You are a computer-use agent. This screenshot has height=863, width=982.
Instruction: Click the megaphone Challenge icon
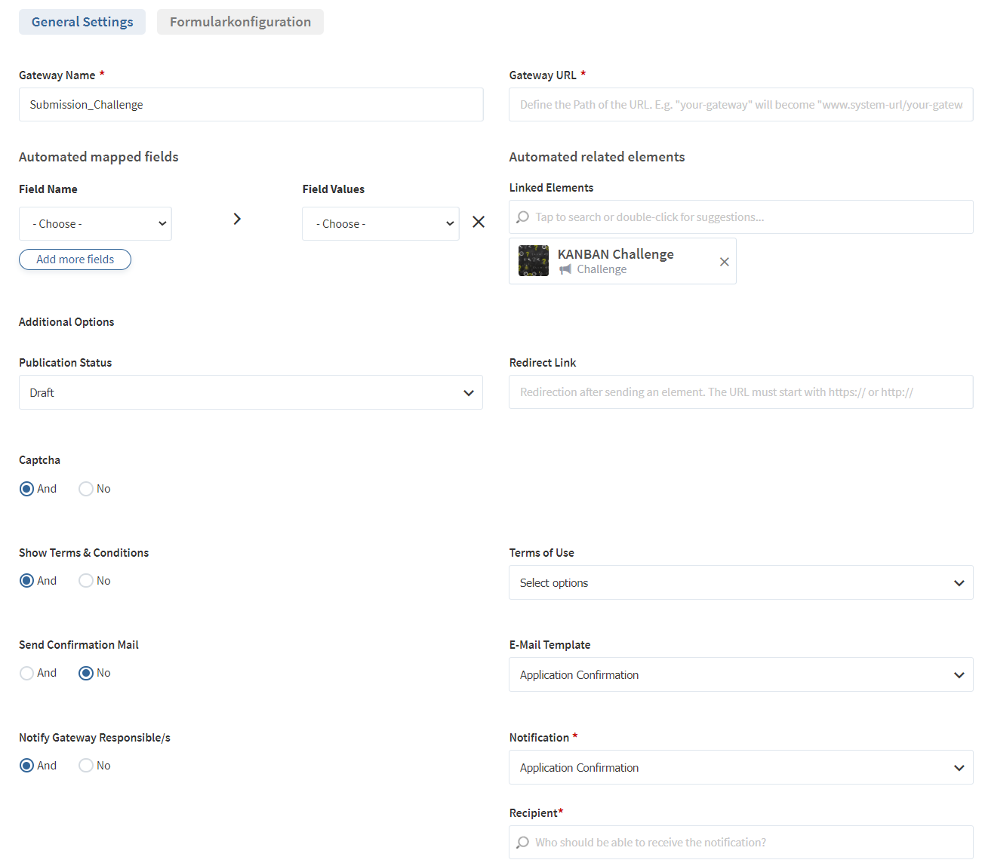(565, 269)
